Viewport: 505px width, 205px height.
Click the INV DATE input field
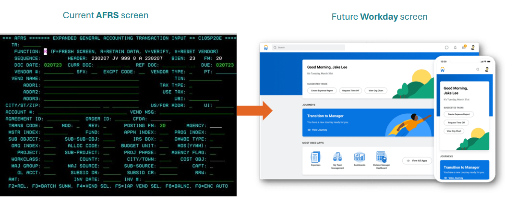(x=112, y=179)
